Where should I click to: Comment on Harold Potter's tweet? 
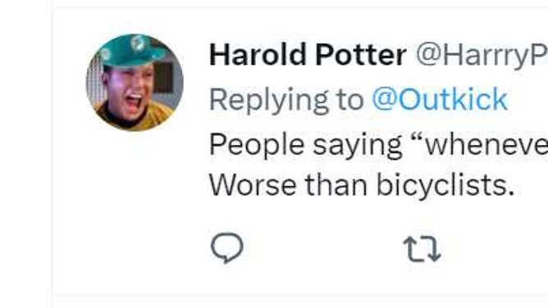point(226,247)
